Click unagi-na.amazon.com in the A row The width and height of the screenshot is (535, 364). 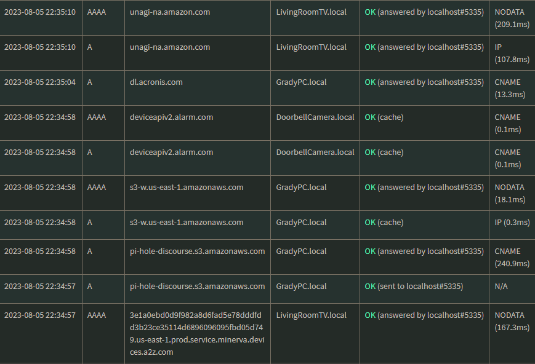(170, 47)
